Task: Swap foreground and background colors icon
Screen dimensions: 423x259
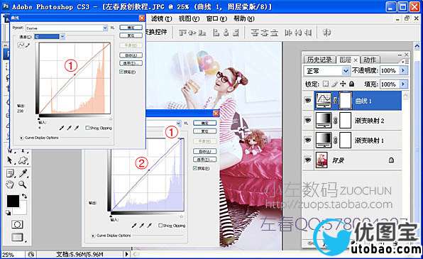Action: (x=24, y=196)
